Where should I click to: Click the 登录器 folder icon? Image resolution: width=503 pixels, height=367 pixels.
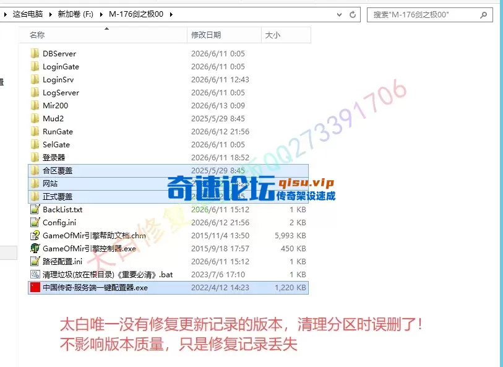(x=35, y=157)
